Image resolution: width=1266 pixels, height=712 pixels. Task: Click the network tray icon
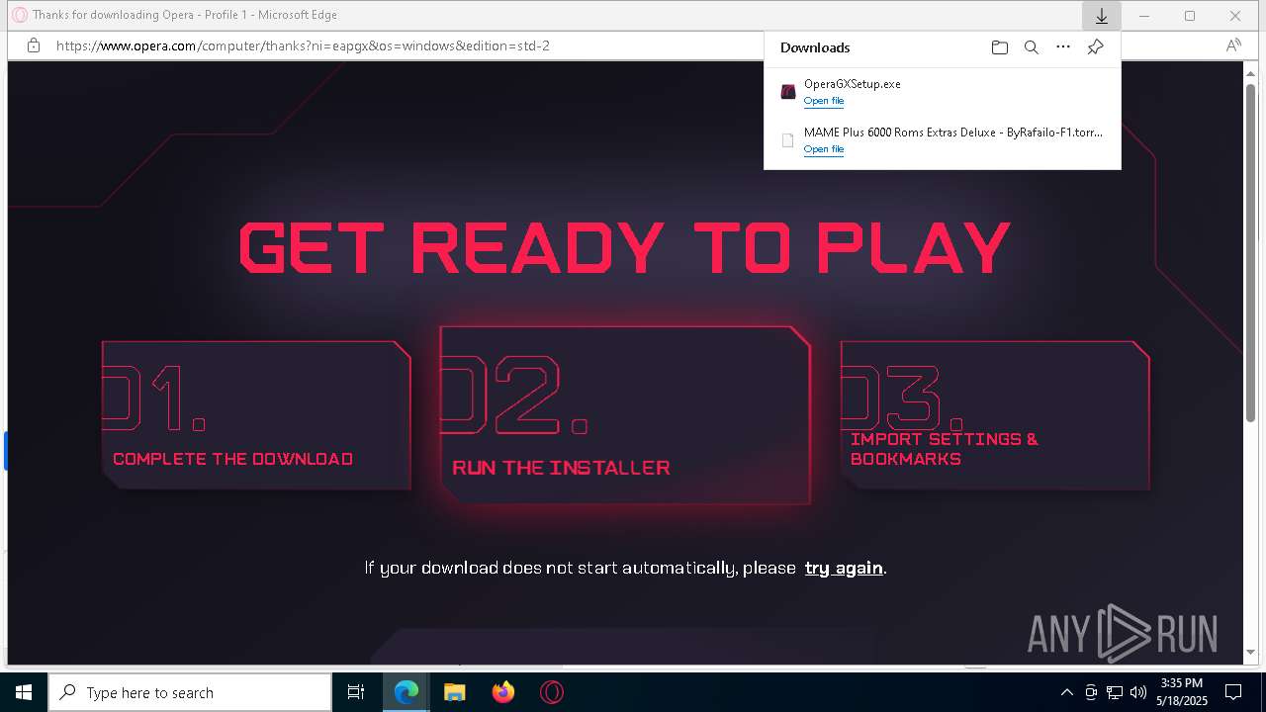point(1115,692)
